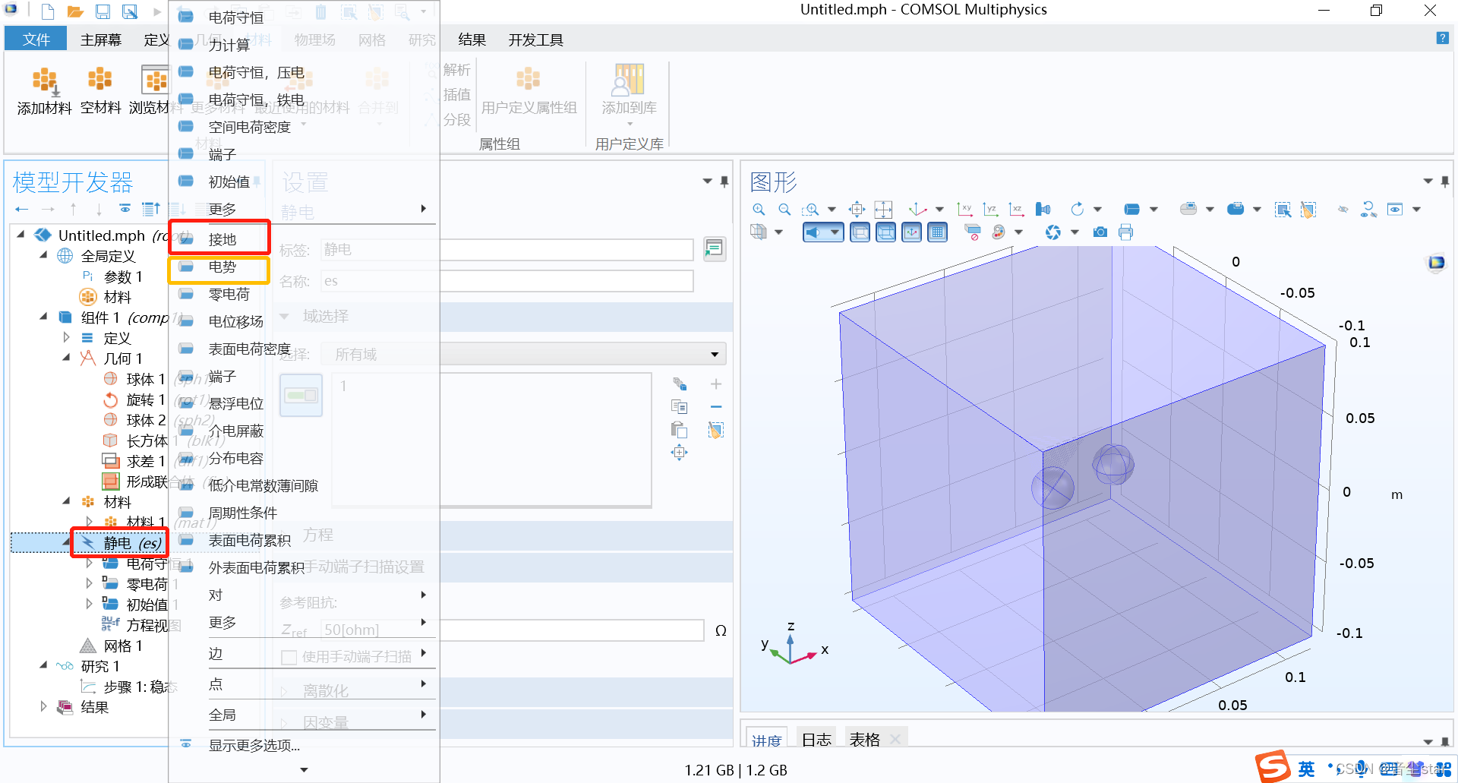Show the xz view

(1017, 210)
